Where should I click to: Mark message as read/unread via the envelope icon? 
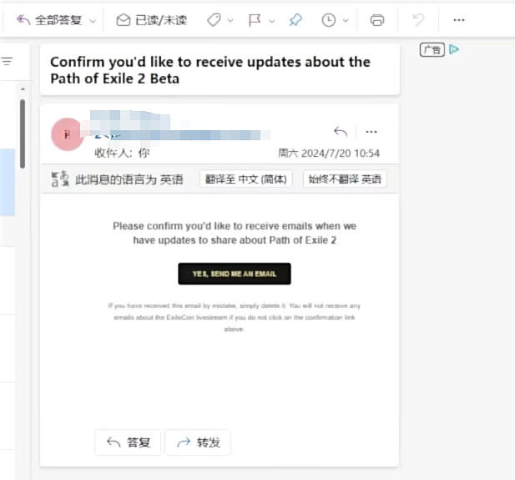coord(124,20)
